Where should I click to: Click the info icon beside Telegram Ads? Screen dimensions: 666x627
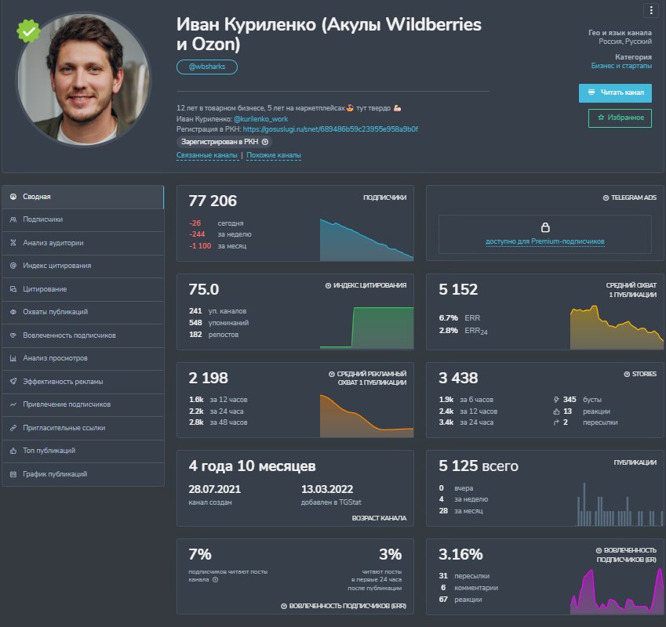point(606,198)
